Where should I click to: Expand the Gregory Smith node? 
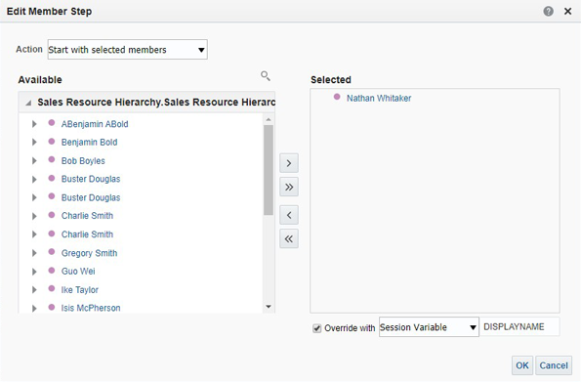pos(34,253)
